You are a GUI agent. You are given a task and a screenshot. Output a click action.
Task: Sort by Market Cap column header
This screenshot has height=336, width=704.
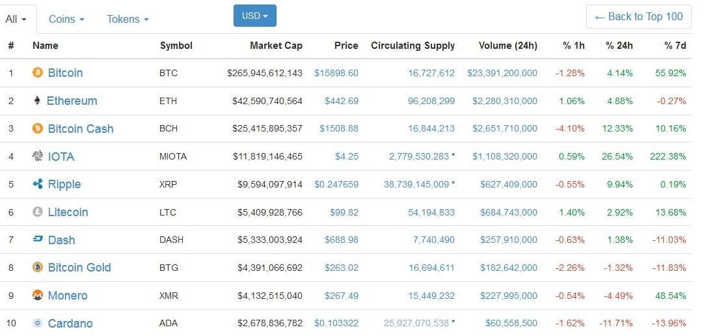[276, 46]
